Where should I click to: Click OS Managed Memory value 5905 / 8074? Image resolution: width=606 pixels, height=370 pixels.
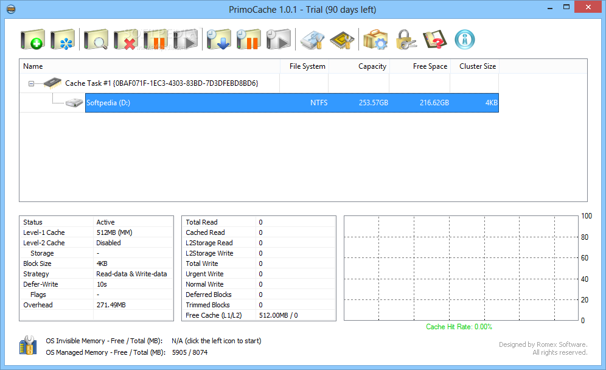[190, 352]
